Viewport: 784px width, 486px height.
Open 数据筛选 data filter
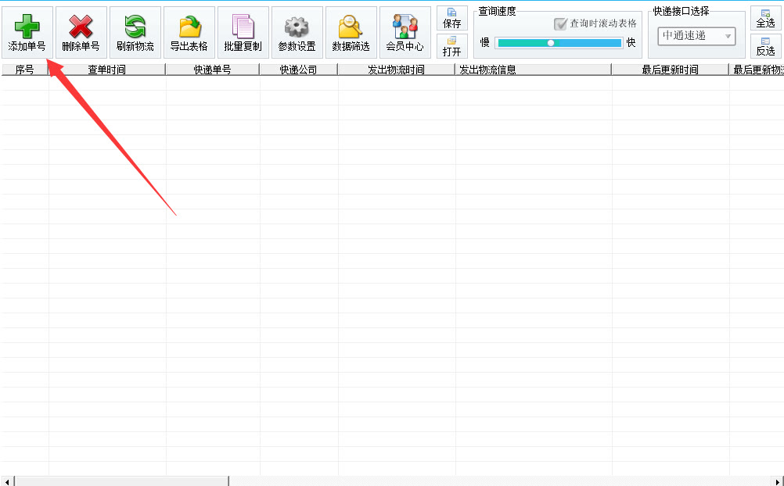tap(351, 33)
